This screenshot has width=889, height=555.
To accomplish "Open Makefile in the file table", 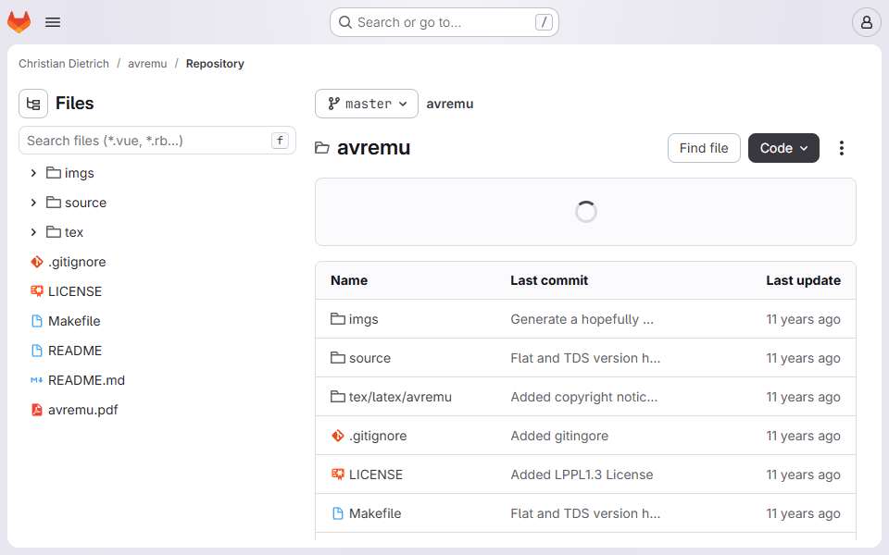I will pos(375,513).
